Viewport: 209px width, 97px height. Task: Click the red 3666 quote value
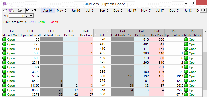point(55,22)
